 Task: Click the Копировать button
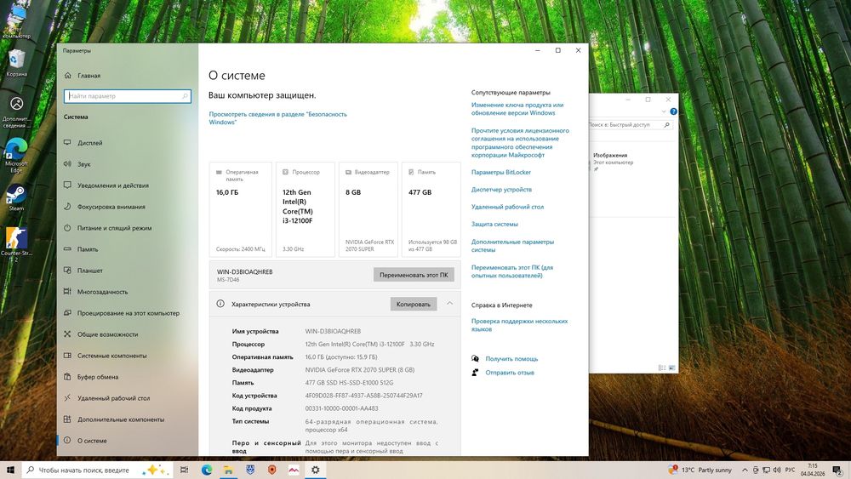click(413, 305)
